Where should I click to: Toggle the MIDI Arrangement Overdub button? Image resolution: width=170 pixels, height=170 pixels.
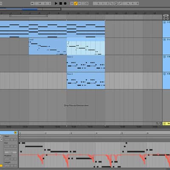click(x=72, y=3)
